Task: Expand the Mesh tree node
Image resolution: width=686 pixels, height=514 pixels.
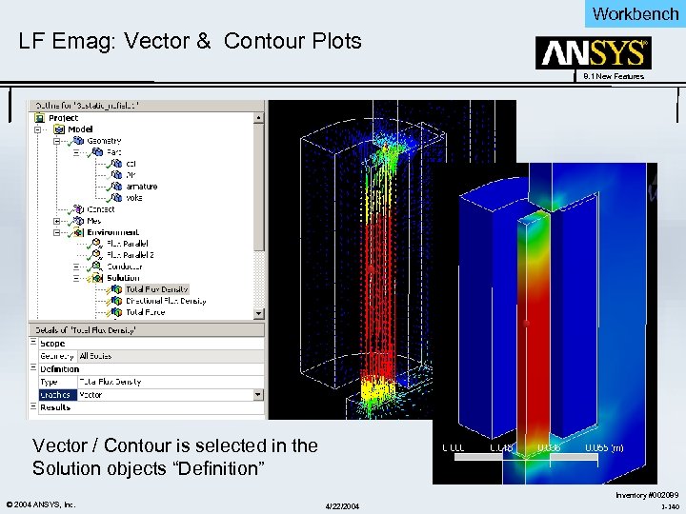Action: pyautogui.click(x=57, y=221)
